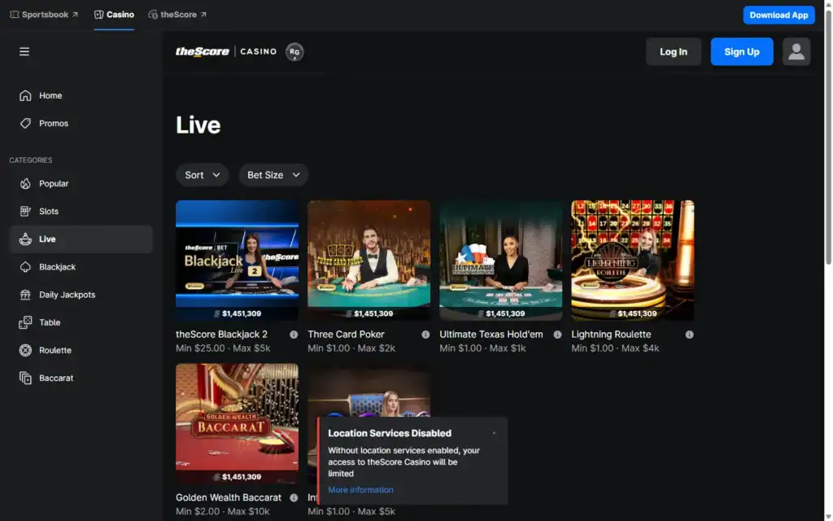
Task: Open Three Card Poker game thumbnail
Action: pos(369,260)
